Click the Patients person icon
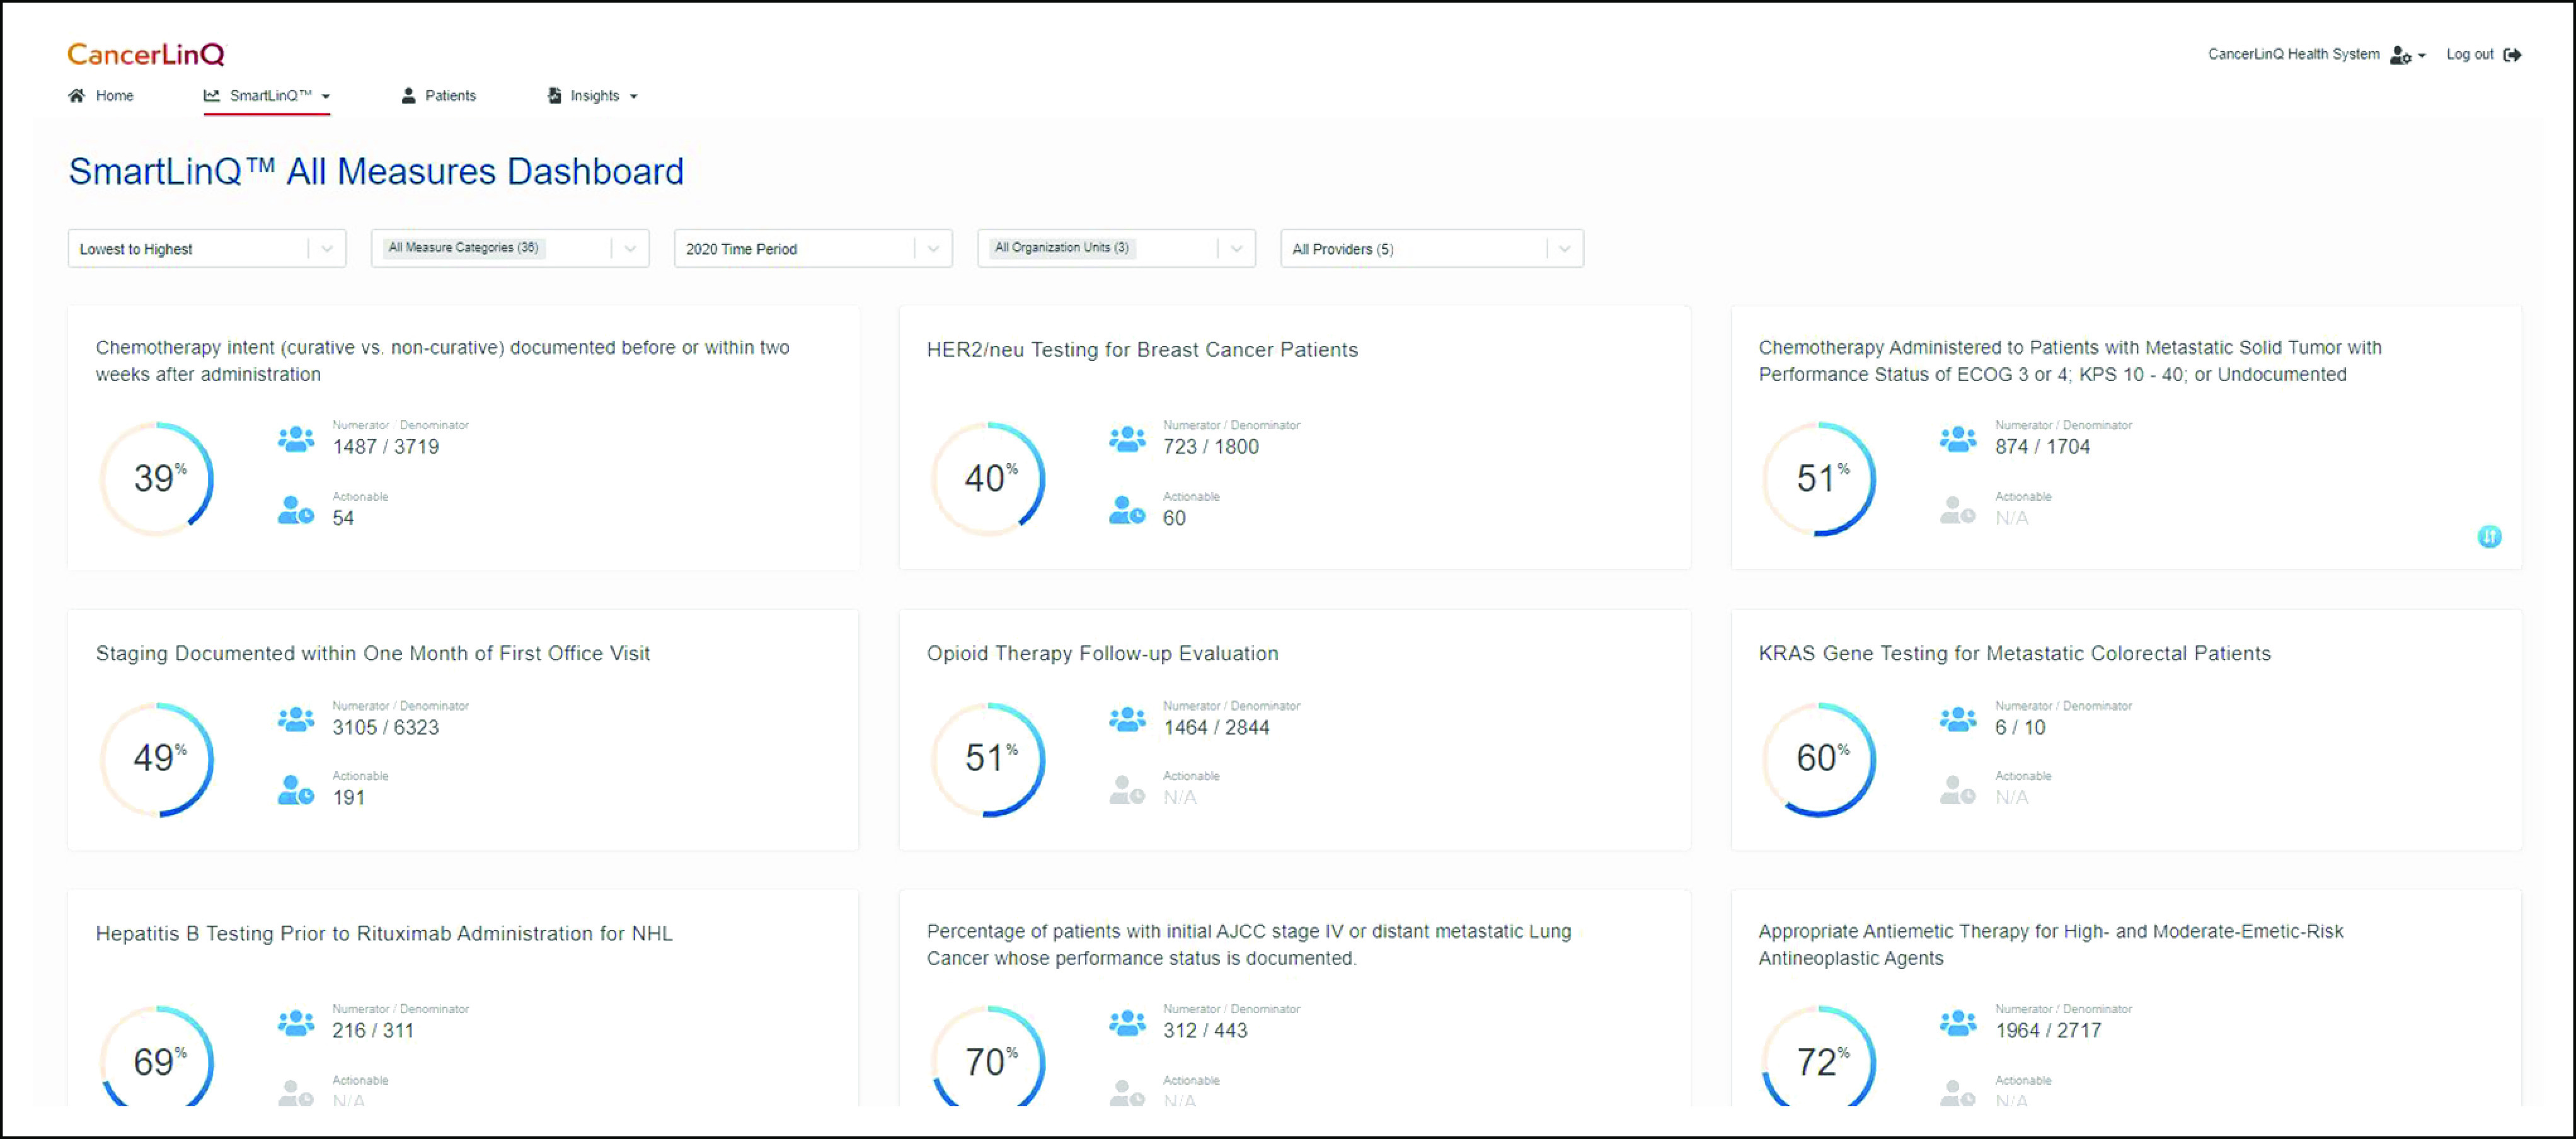 [x=408, y=95]
